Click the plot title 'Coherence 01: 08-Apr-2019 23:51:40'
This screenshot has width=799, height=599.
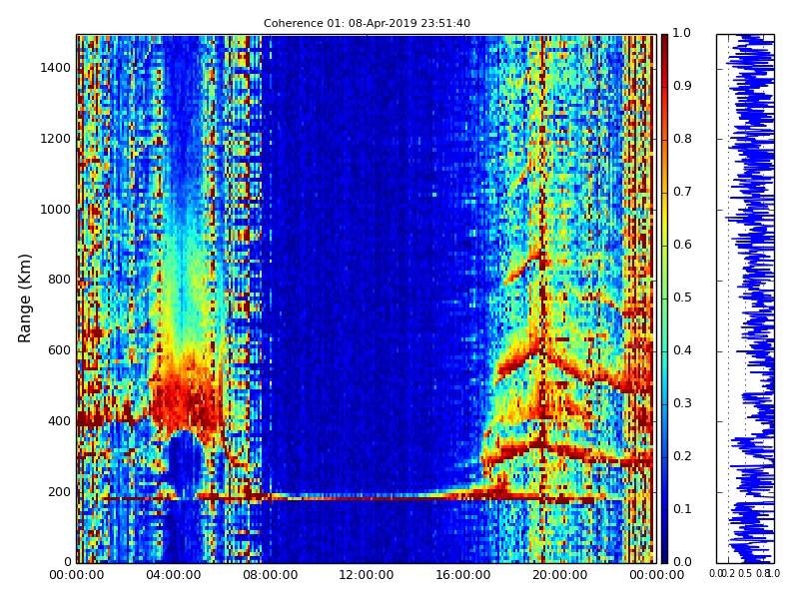point(367,23)
